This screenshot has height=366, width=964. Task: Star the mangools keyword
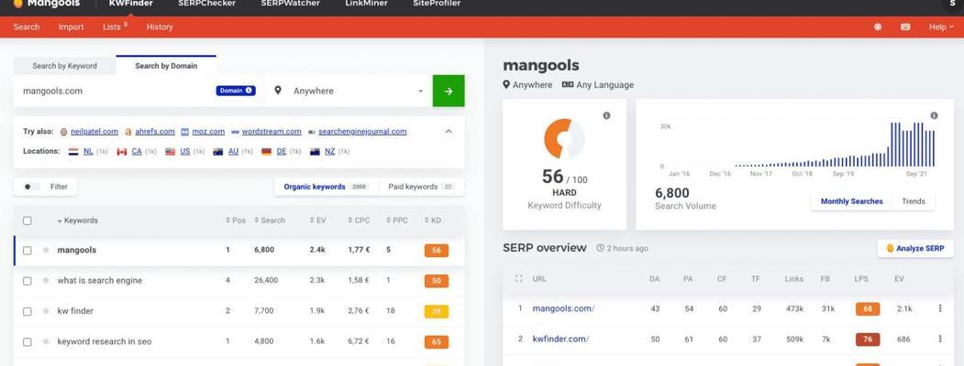[x=46, y=250]
